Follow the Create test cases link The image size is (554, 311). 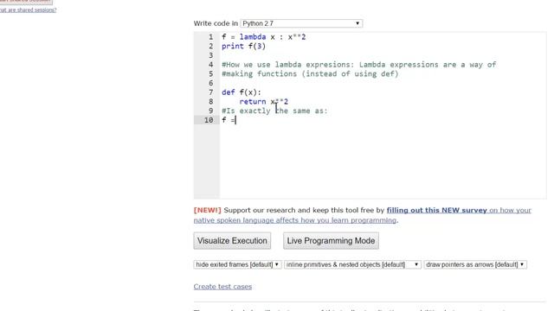click(x=222, y=287)
